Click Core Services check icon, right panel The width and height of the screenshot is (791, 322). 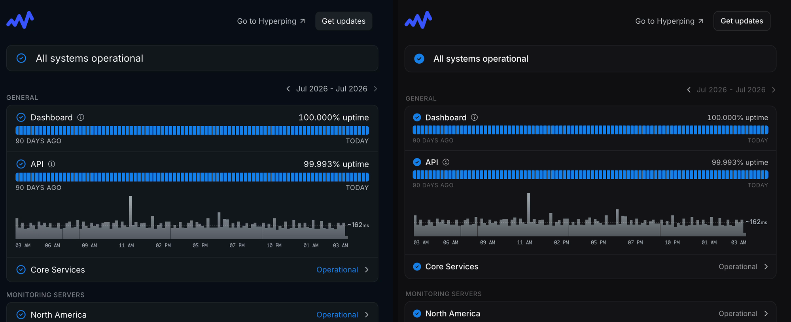click(x=417, y=267)
